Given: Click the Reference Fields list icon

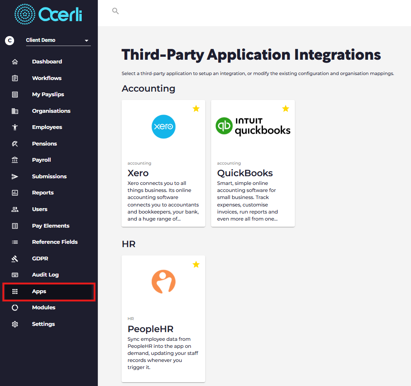Looking at the screenshot, I should click(x=15, y=242).
